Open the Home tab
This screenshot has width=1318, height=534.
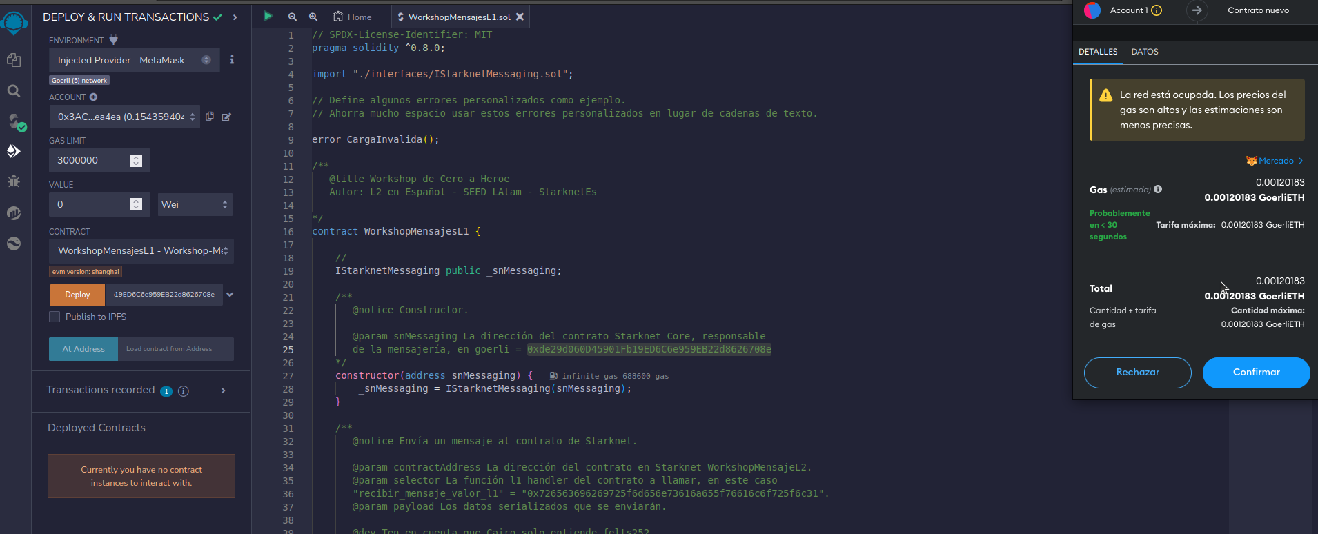352,17
